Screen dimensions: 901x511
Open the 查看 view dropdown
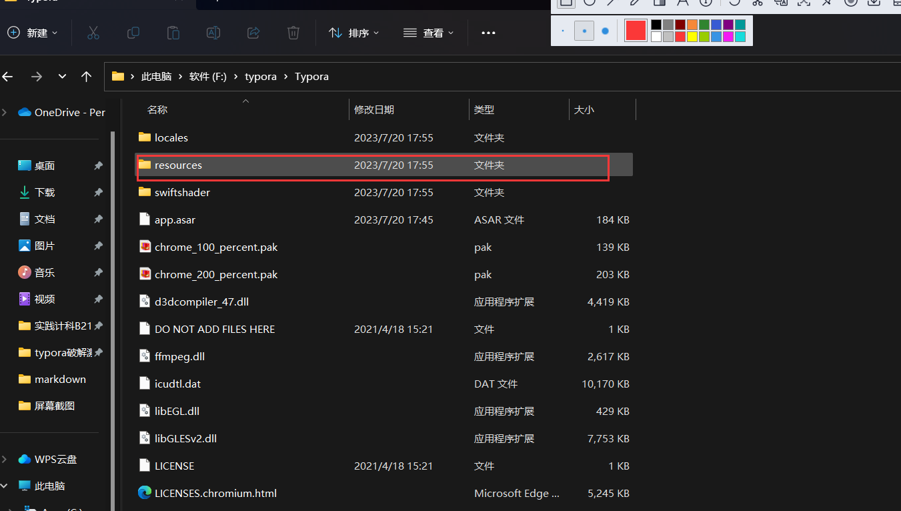[x=429, y=33]
